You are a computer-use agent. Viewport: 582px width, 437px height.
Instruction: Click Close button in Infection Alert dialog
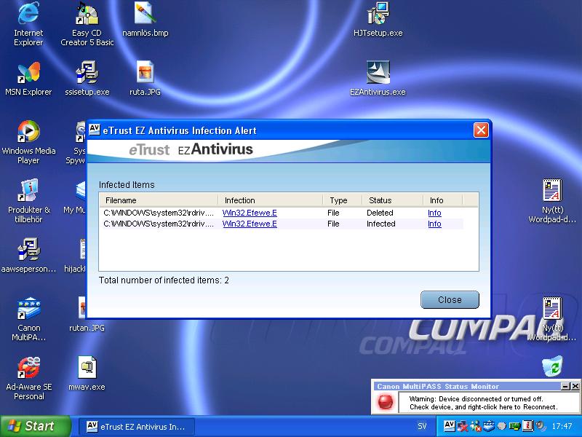pos(450,299)
